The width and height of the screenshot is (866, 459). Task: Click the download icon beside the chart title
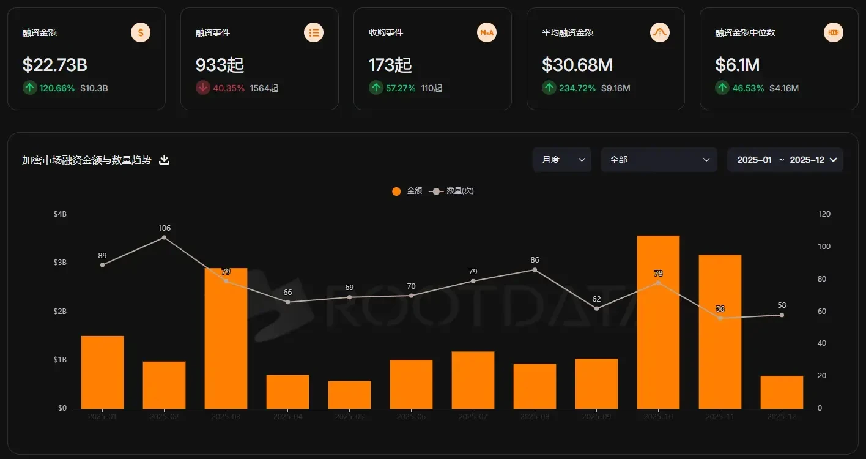pos(164,159)
